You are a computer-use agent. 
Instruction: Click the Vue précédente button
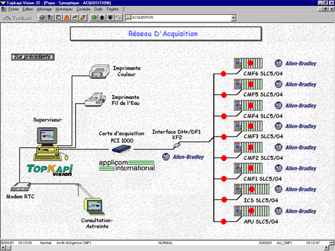(33, 57)
